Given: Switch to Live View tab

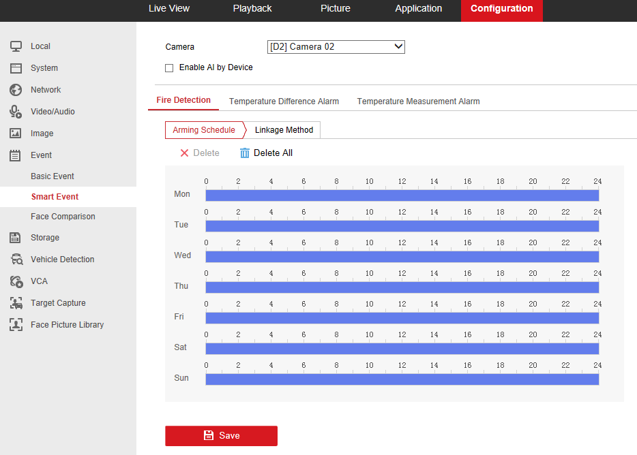Looking at the screenshot, I should (169, 9).
